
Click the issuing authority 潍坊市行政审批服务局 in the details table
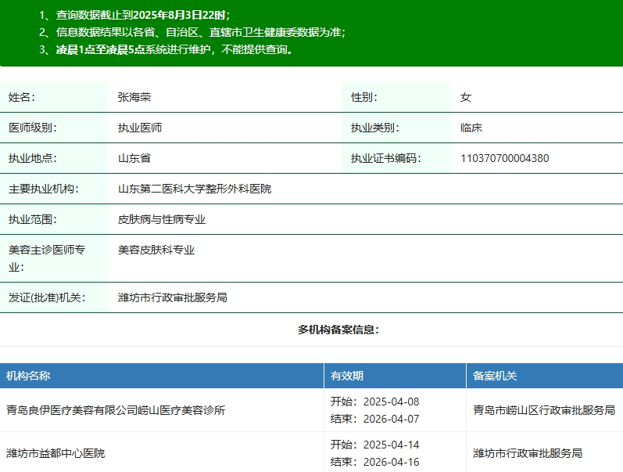(172, 297)
